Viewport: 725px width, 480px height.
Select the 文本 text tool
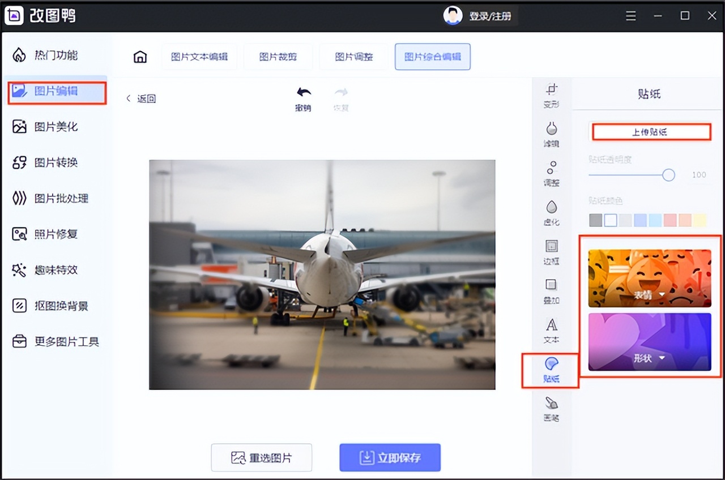click(551, 332)
